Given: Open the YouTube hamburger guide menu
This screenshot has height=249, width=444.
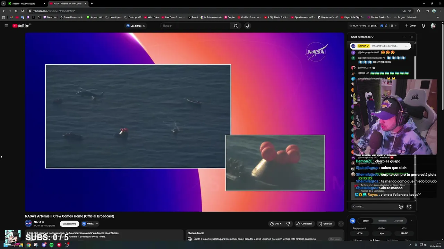Looking at the screenshot, I should click(6, 26).
